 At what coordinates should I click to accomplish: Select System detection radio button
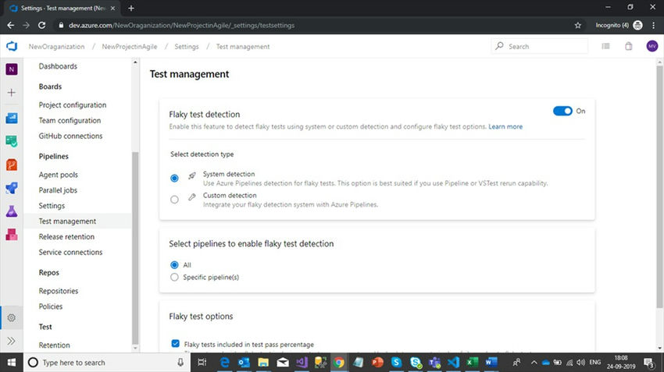174,178
